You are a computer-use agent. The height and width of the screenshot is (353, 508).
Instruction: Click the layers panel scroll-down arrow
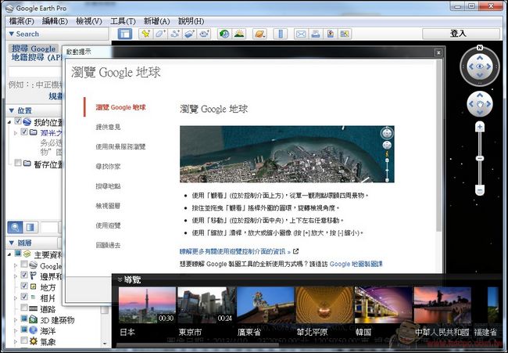104,344
